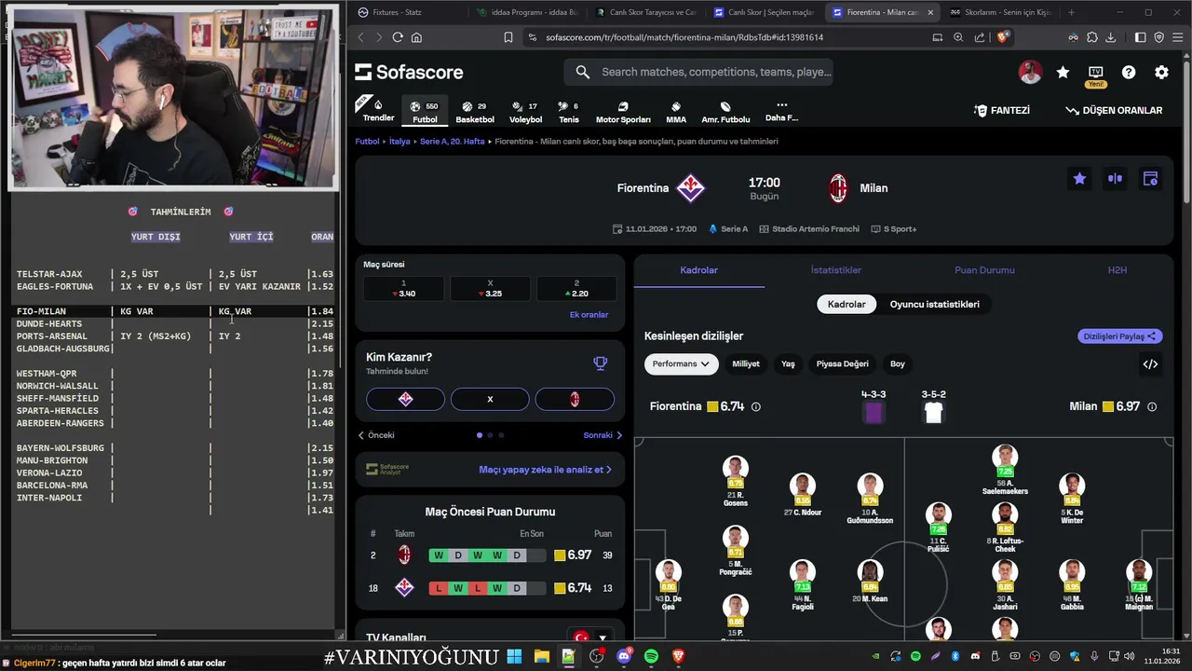Vote draw X in Kim Kazanır poll

490,399
